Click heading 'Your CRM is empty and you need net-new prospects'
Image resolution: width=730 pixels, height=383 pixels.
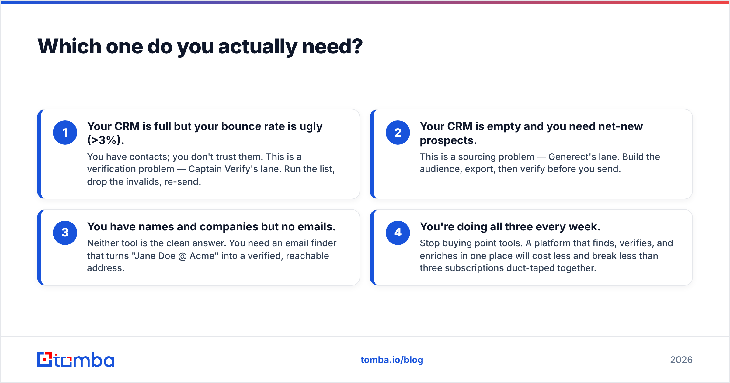(531, 133)
